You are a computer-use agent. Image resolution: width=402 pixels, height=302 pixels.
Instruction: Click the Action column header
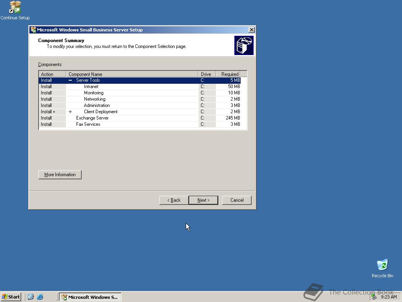tap(52, 74)
